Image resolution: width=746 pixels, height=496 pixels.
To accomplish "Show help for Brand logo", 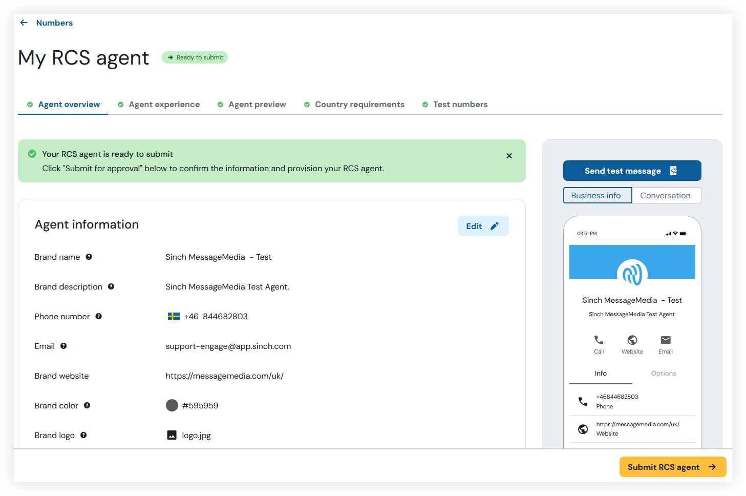I will point(83,435).
